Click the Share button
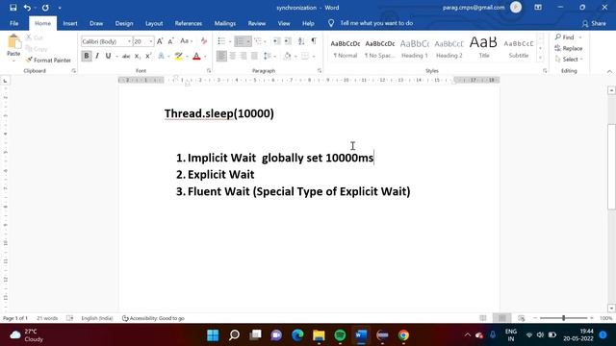 click(x=594, y=23)
